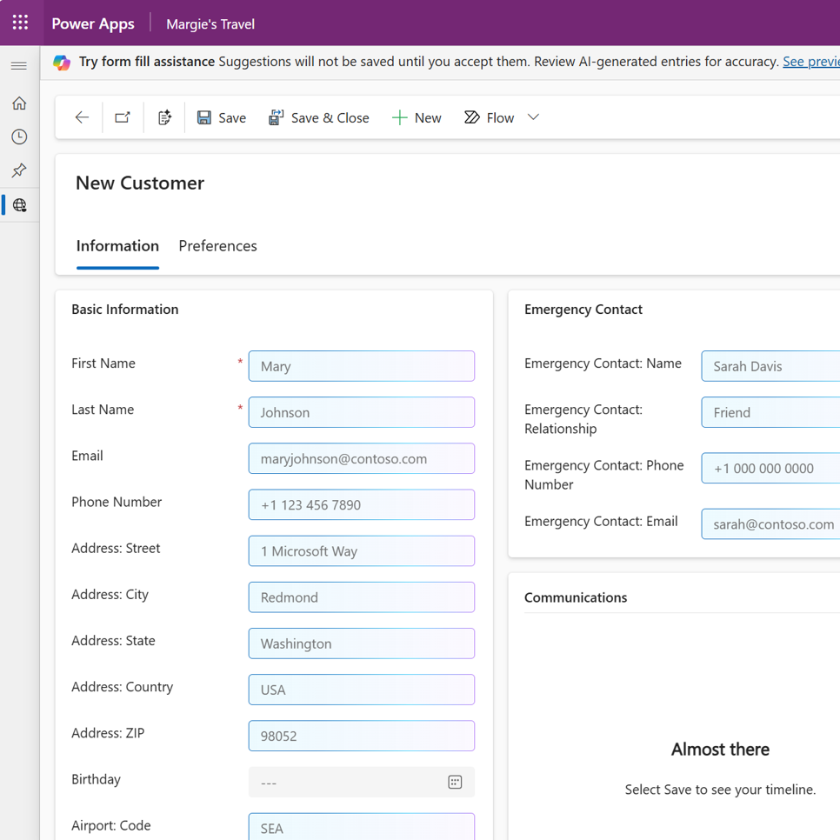Click the Flow button
This screenshot has width=840, height=840.
pyautogui.click(x=489, y=118)
